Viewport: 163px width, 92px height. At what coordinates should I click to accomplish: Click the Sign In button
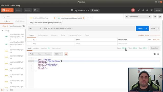point(158,10)
